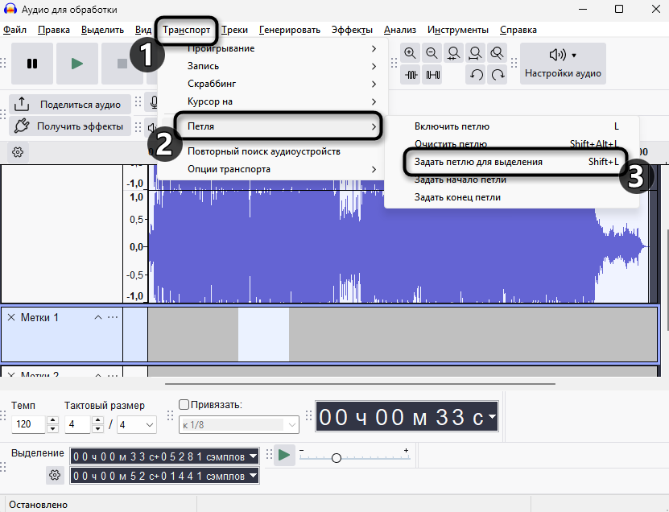This screenshot has width=669, height=512.
Task: Fit selection to width zoom icon
Action: [453, 53]
